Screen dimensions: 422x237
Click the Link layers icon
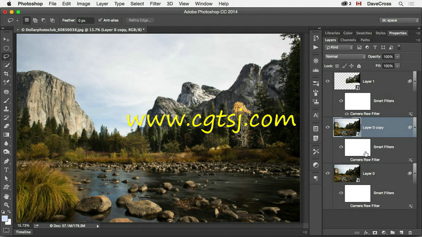point(357,232)
